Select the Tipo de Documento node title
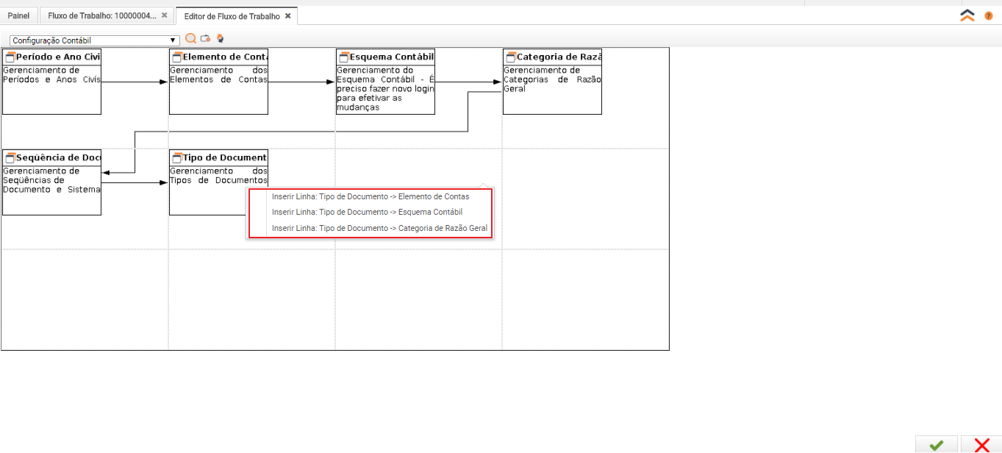Viewport: 1002px width, 453px height. coord(225,157)
